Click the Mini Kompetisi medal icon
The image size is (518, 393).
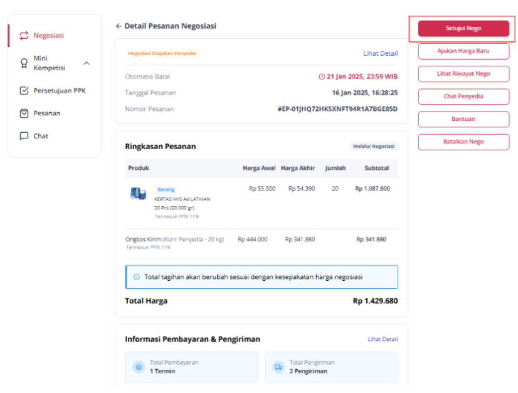click(x=24, y=63)
